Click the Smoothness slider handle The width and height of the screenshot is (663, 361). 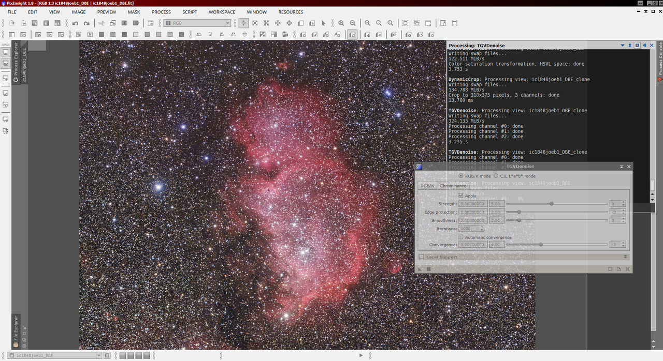coord(519,220)
